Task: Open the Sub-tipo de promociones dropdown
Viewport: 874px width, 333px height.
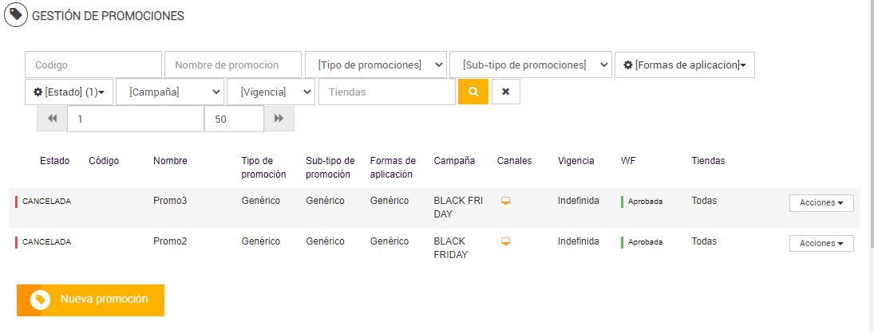Action: pos(531,65)
